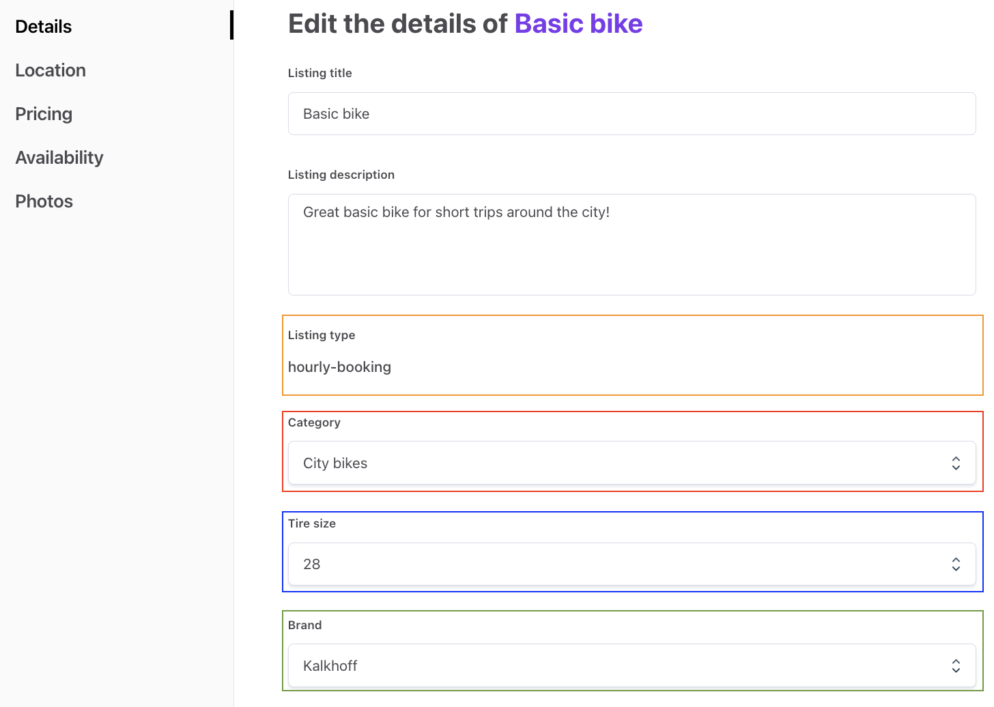Click the Brand field label

(x=305, y=625)
